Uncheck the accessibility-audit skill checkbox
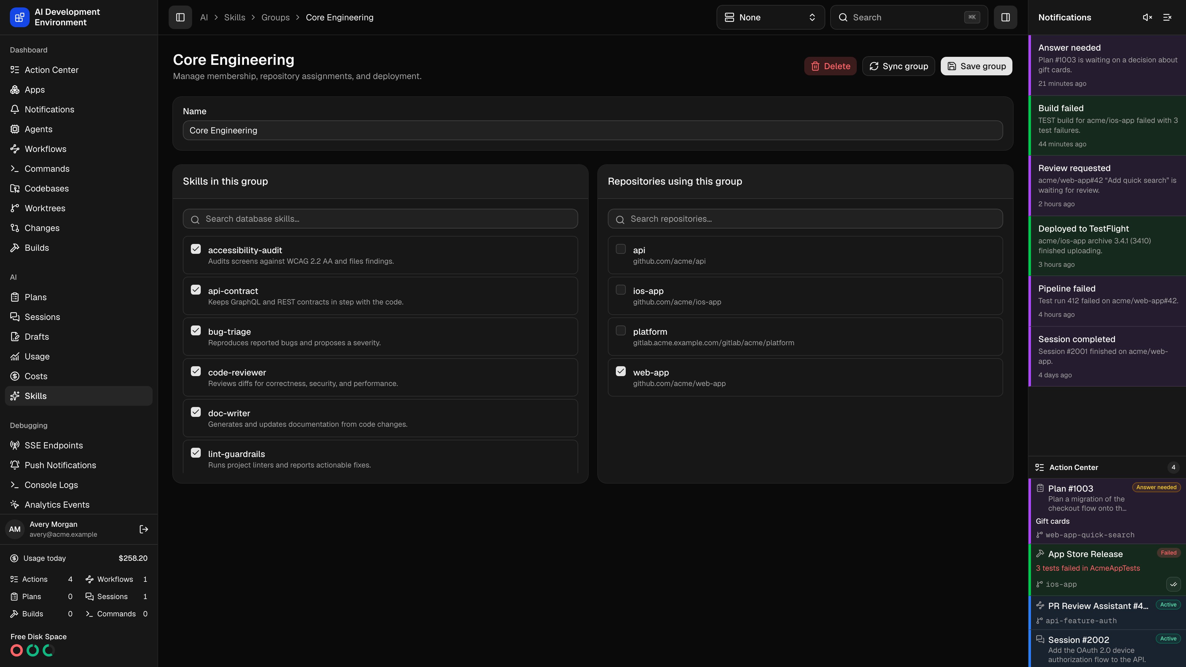 pos(196,249)
